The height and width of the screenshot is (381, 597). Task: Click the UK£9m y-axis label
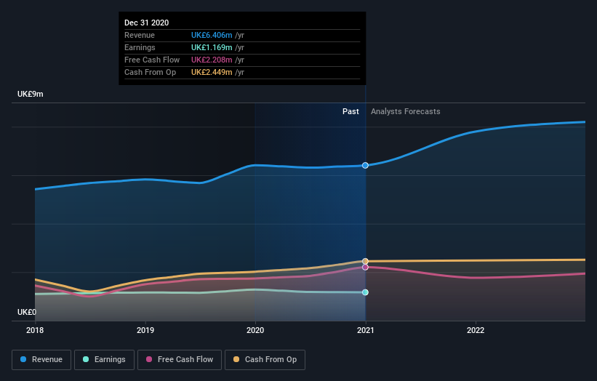pos(31,94)
